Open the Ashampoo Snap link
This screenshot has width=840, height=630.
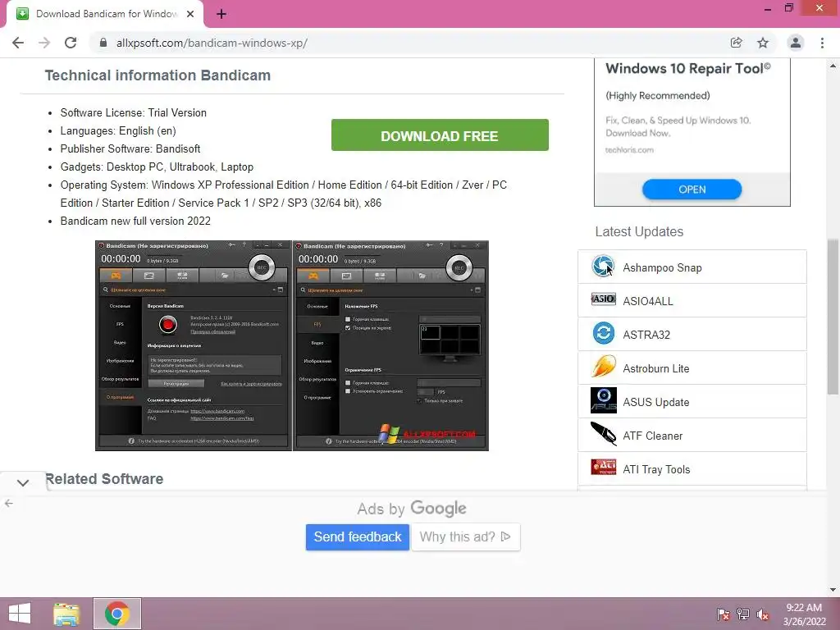(x=662, y=267)
